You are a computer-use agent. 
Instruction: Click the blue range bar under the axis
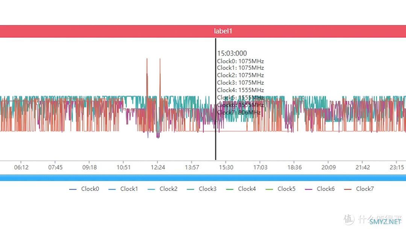coord(203,178)
